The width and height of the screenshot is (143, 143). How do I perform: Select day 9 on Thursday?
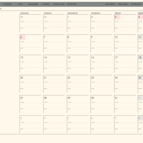click(92, 37)
